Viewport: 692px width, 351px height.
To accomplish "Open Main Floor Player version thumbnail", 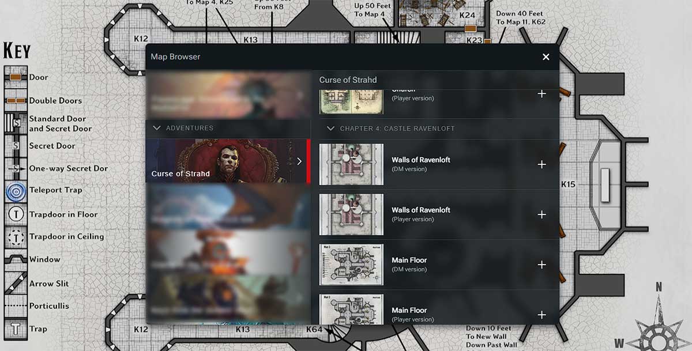I will point(351,310).
